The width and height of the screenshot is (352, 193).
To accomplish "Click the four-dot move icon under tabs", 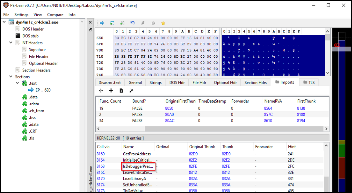I will [x=101, y=90].
